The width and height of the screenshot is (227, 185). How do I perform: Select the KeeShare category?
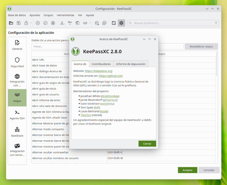tap(17, 132)
